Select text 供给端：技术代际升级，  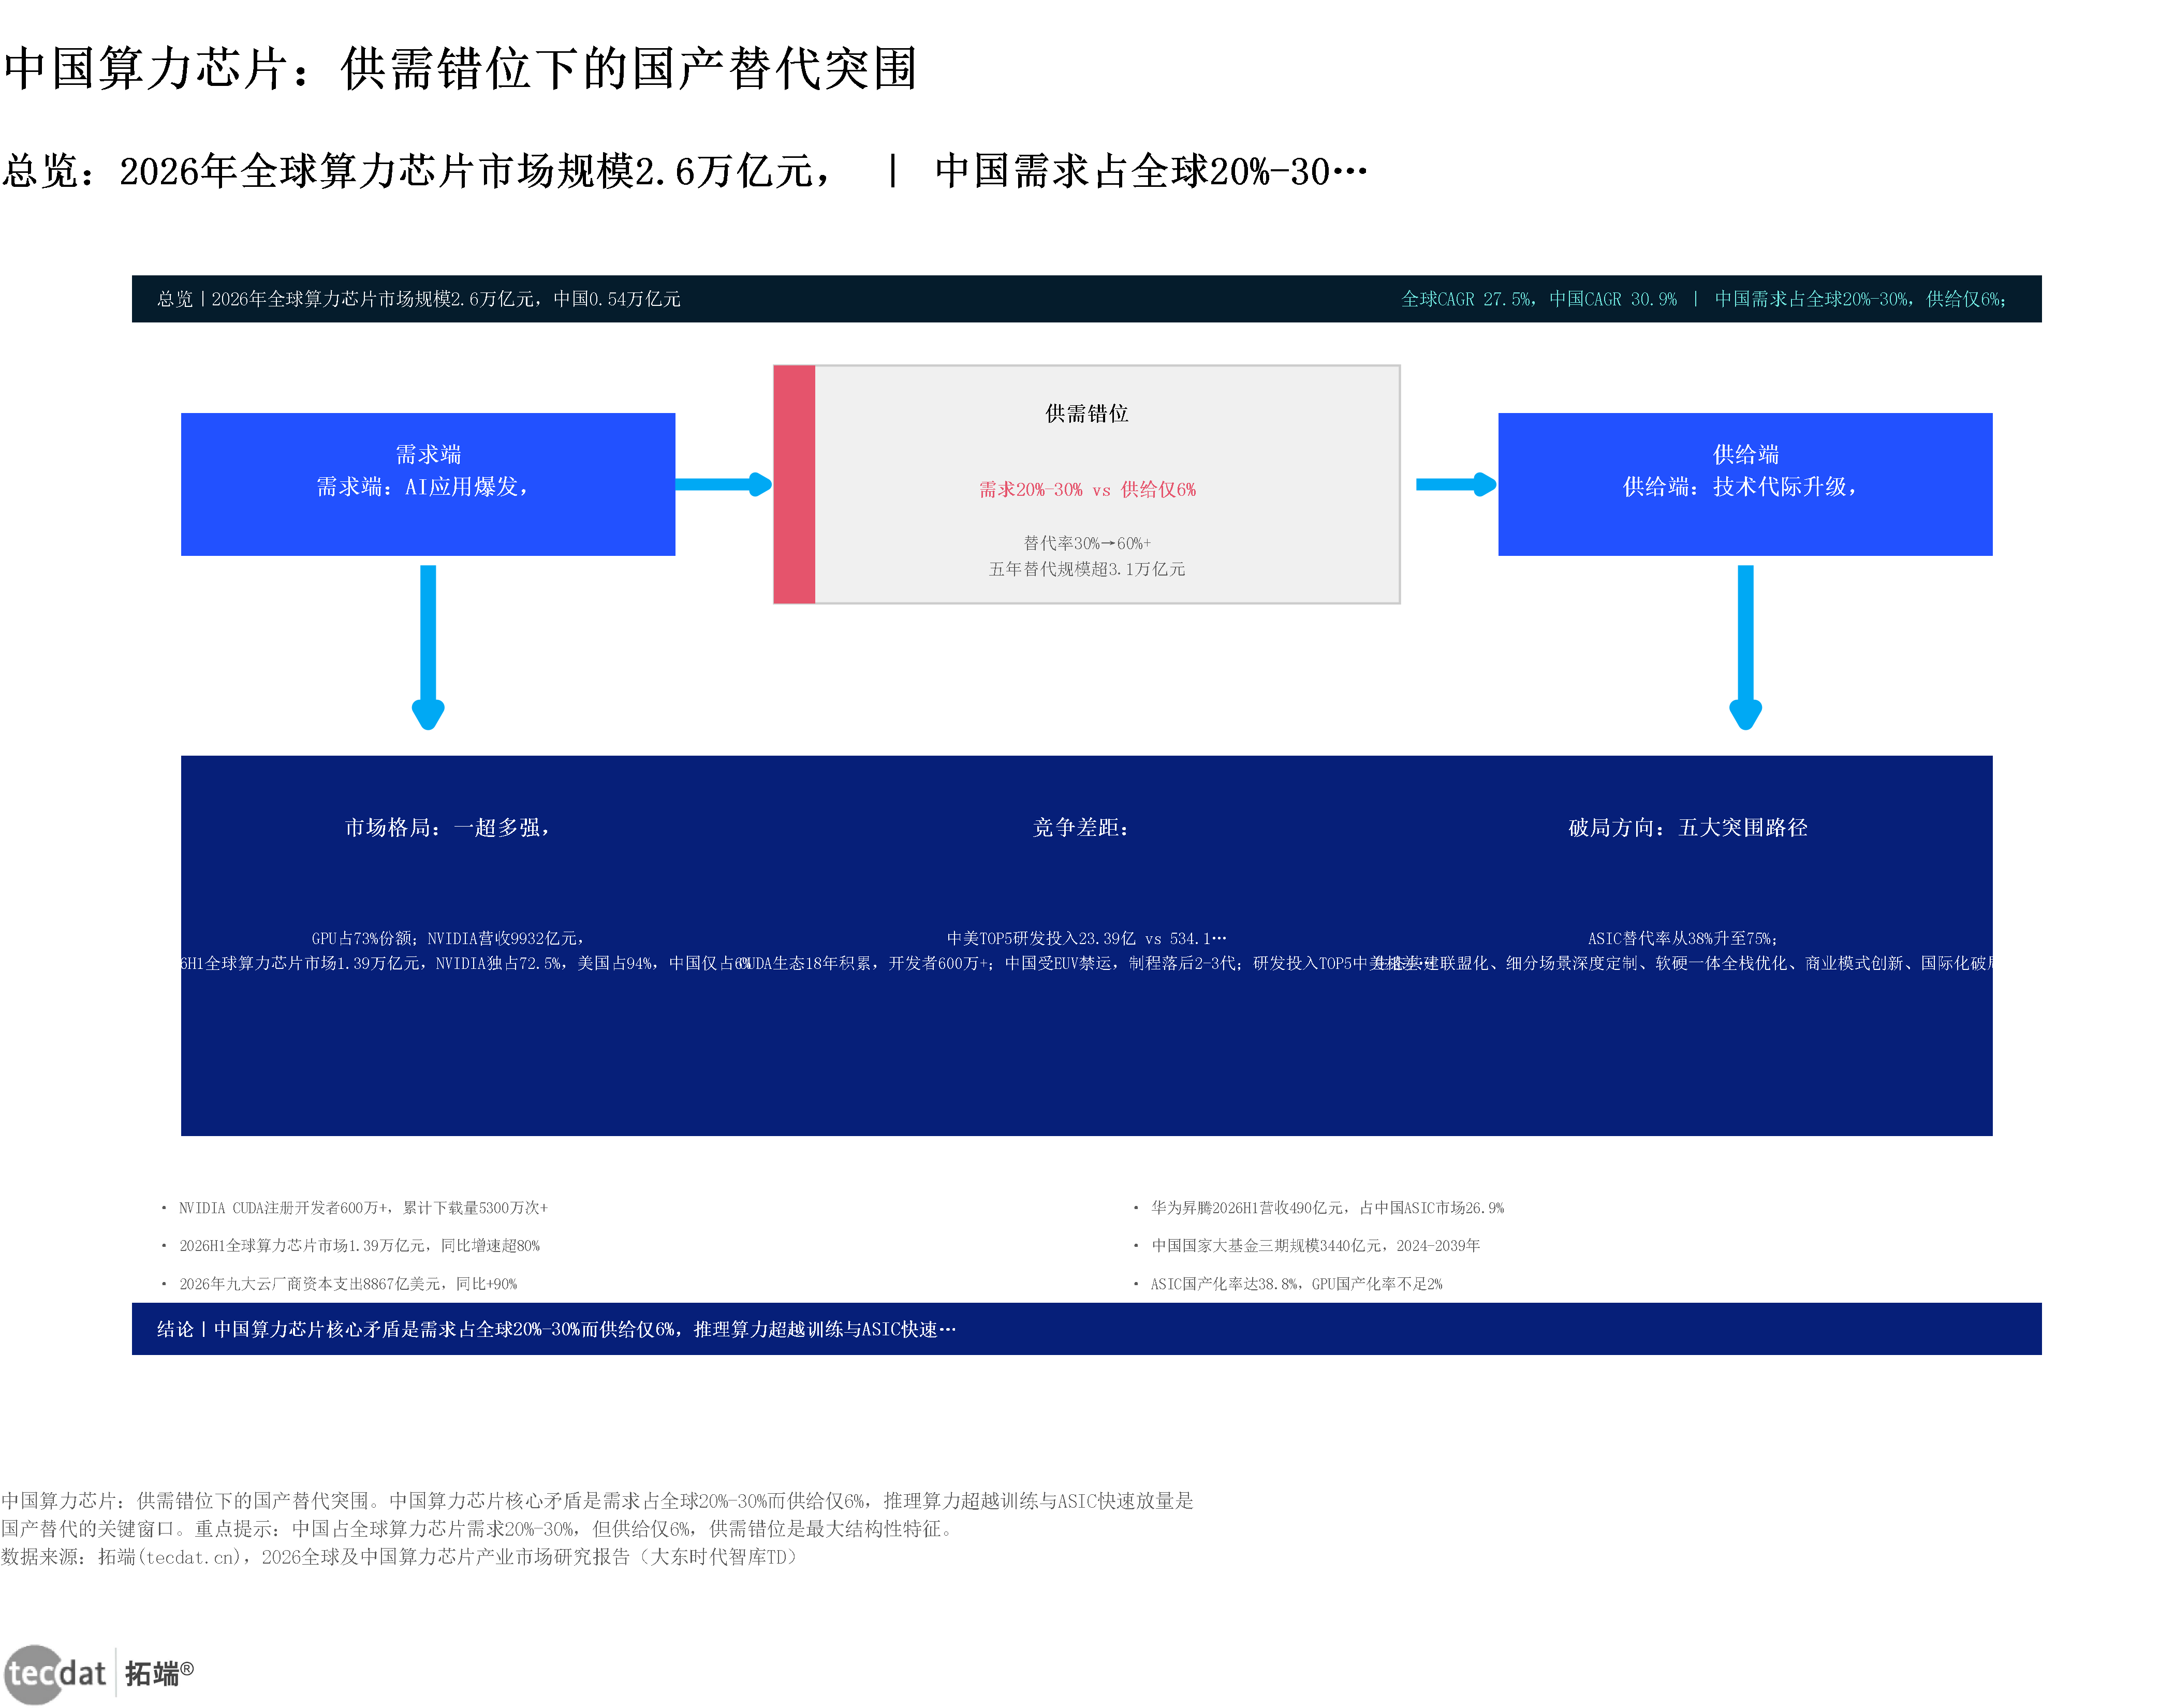point(1741,487)
